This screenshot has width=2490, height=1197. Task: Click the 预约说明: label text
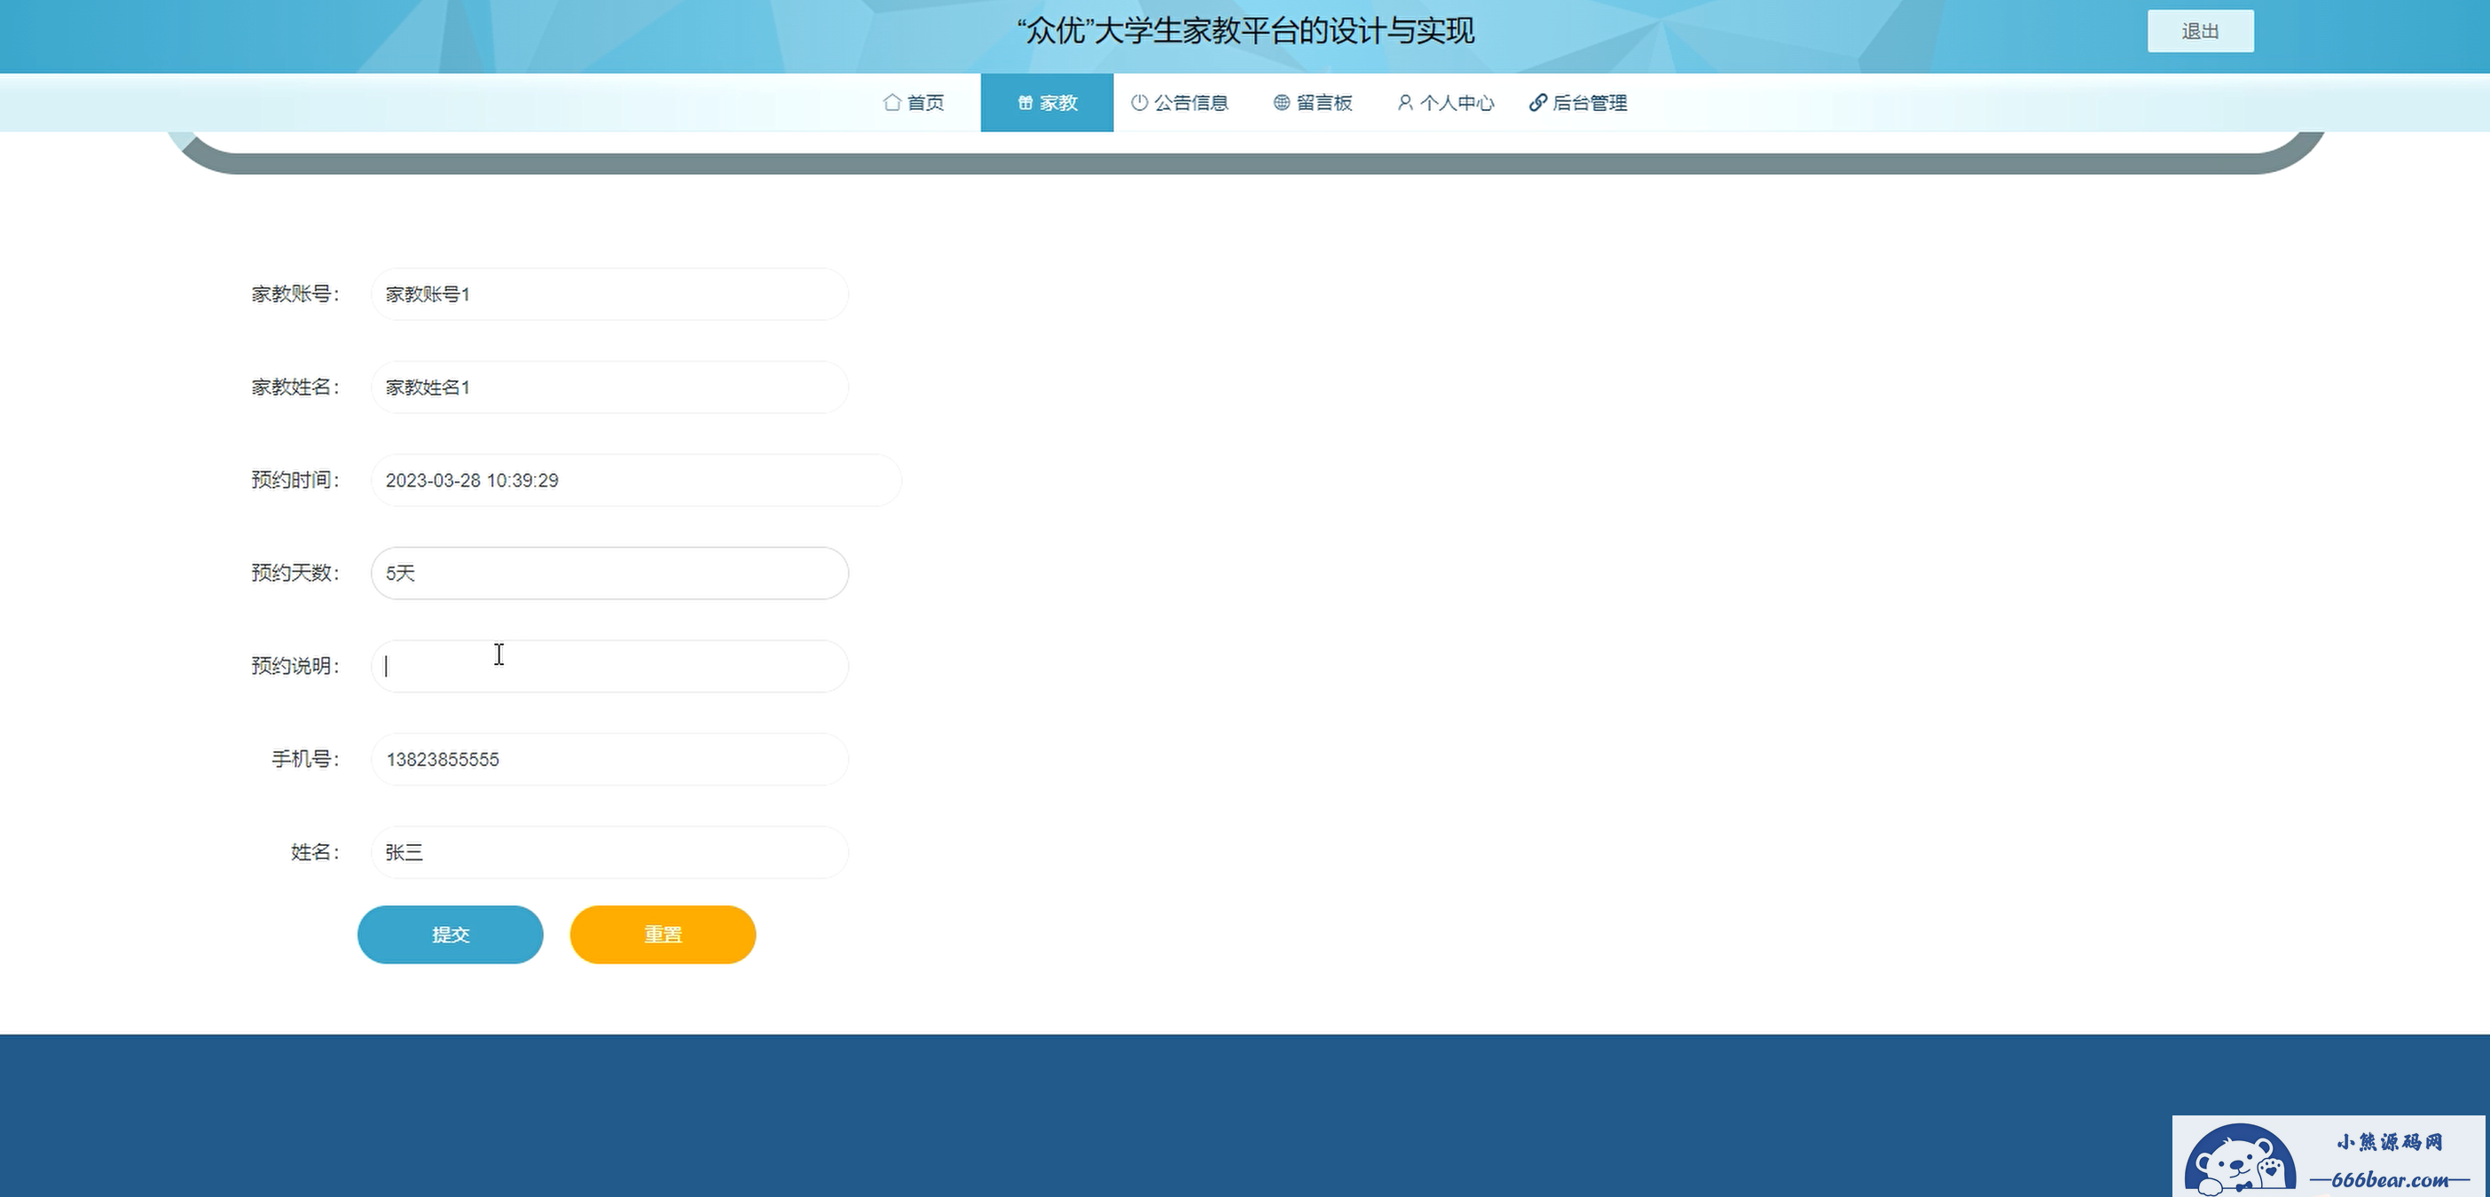click(295, 666)
